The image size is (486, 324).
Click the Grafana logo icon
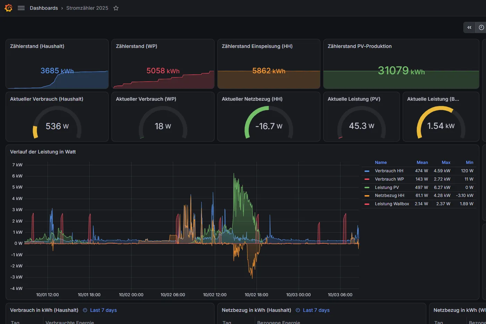click(x=8, y=8)
